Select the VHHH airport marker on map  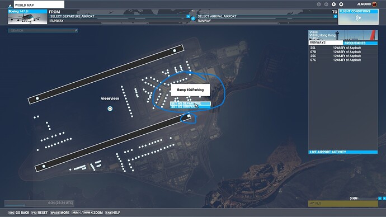[110, 108]
